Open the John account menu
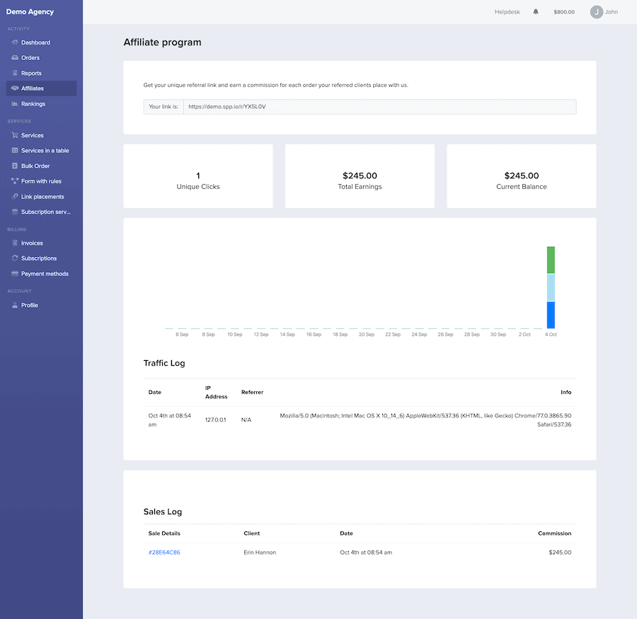The height and width of the screenshot is (619, 637). coord(604,12)
